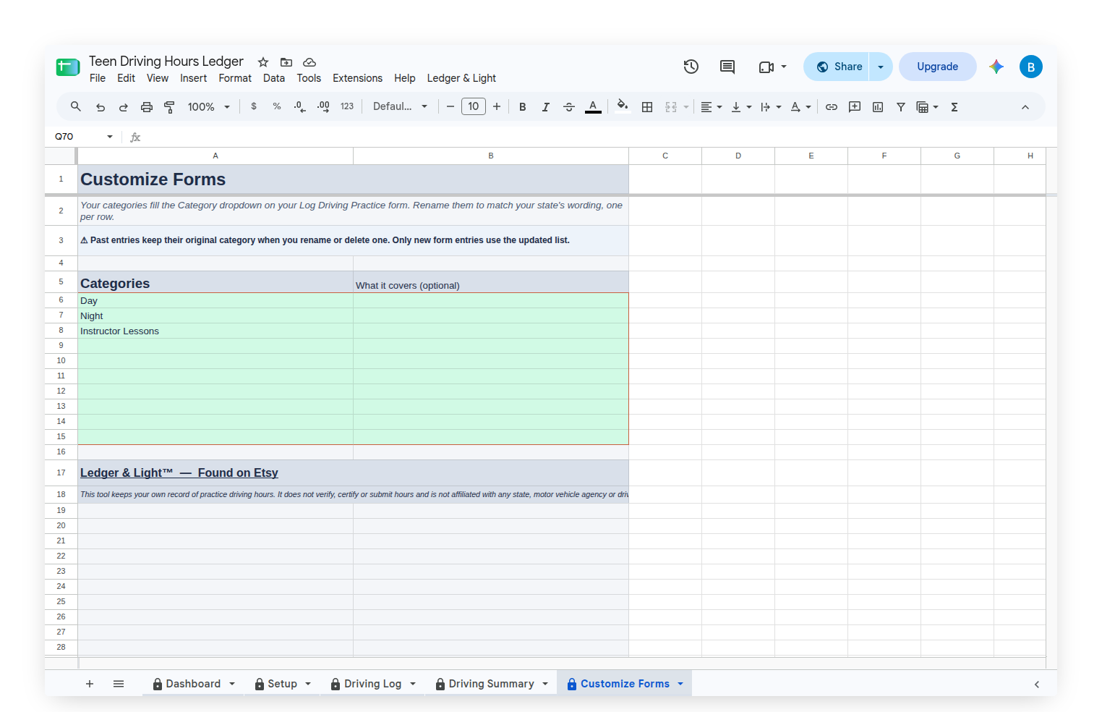Viewport: 1102px width, 712px height.
Task: Add comment icon in toolbar
Action: [x=855, y=107]
